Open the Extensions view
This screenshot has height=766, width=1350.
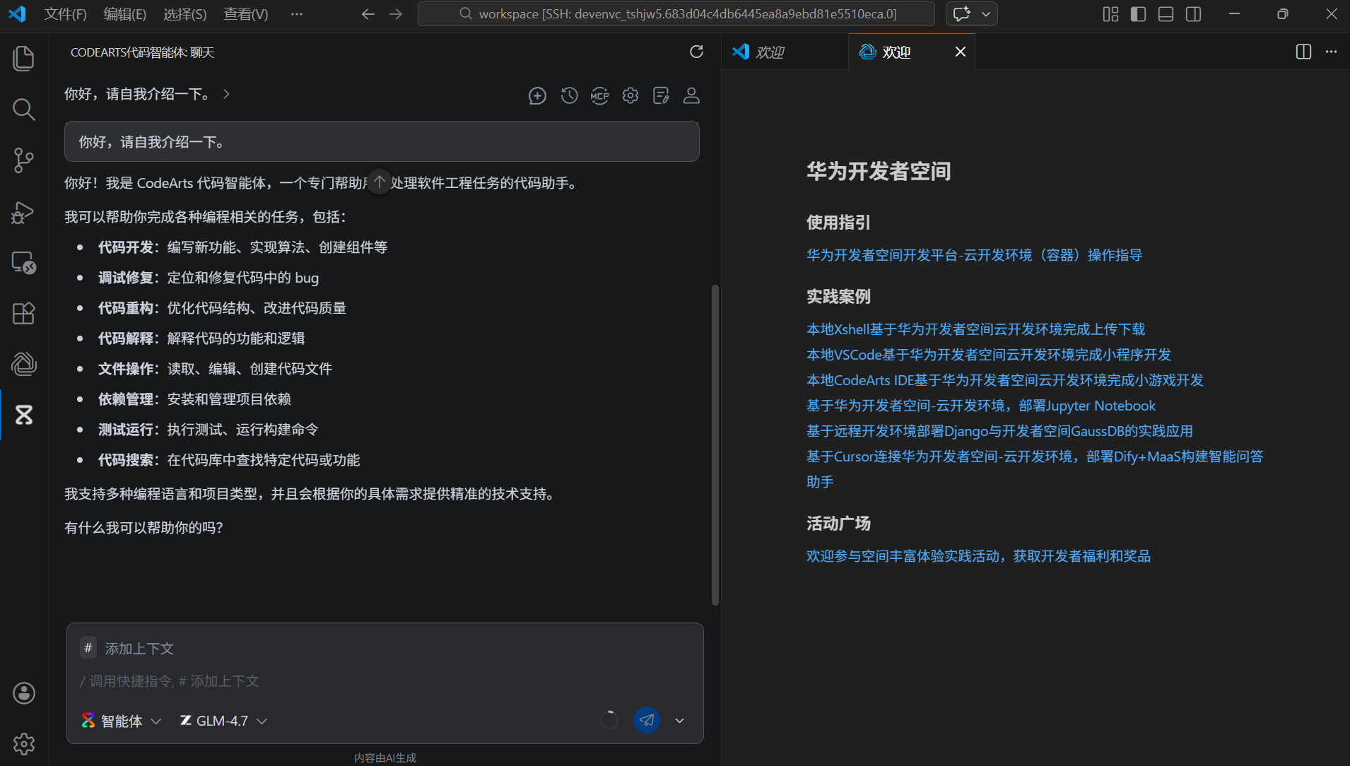coord(24,313)
